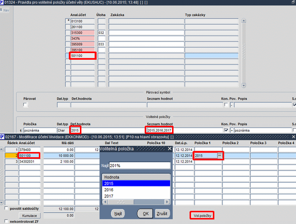Click the upper list scroll up arrow
The image size is (296, 224).
click(244, 21)
